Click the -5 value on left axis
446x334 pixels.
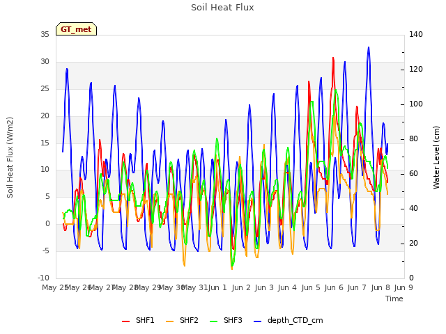click(45, 251)
